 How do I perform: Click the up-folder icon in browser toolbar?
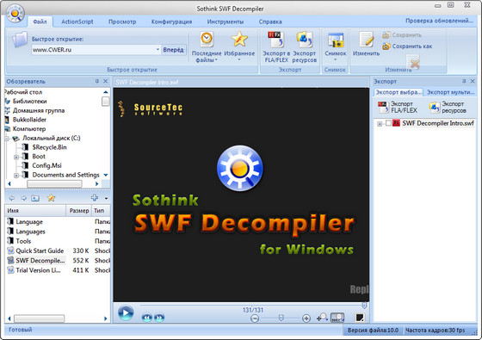pos(35,198)
